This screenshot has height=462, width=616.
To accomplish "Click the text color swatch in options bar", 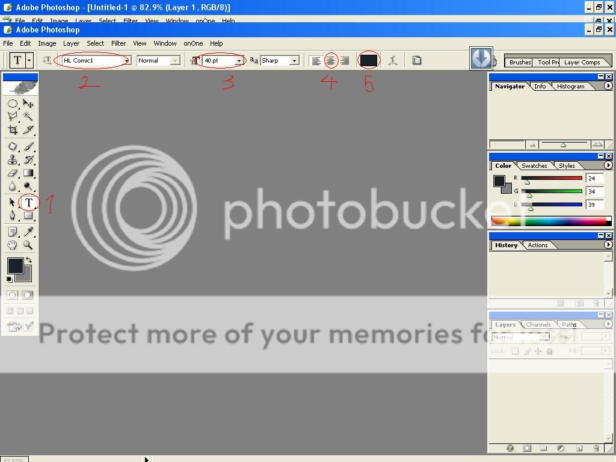I will [x=369, y=61].
